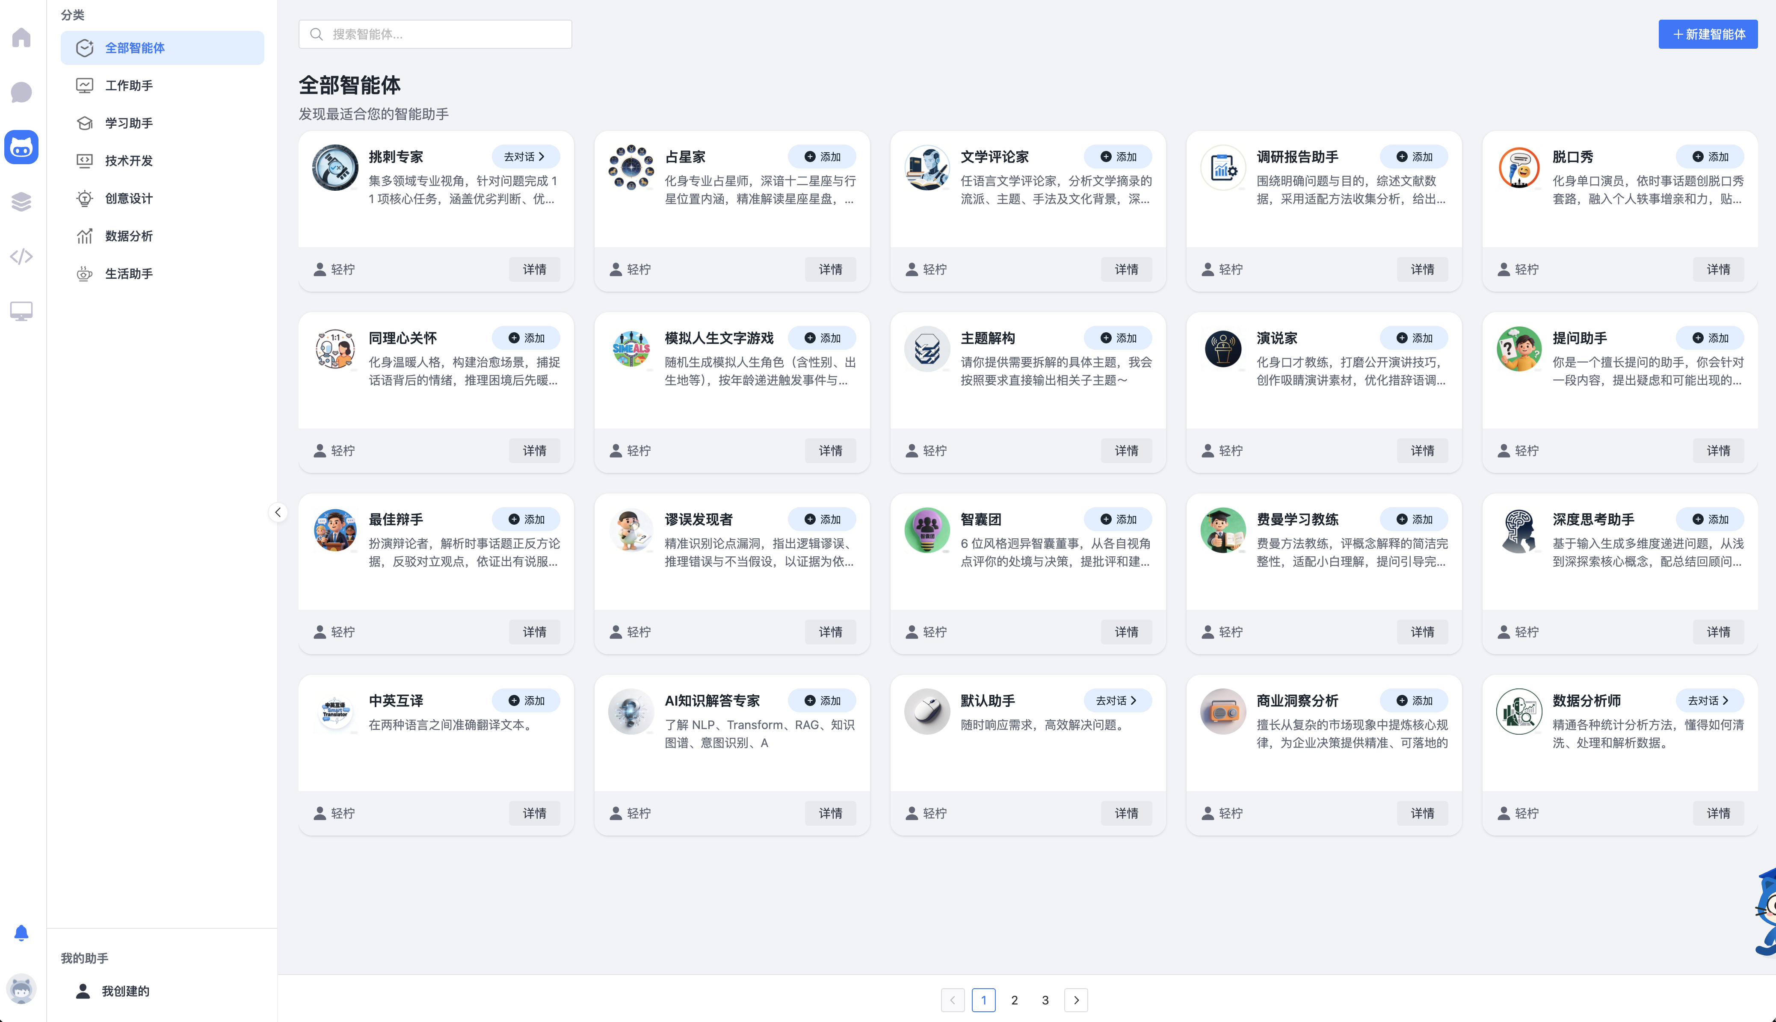
Task: Click the 演说家 agent avatar
Action: (1223, 349)
